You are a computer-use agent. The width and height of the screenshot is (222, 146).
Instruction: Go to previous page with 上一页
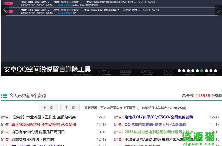48,108
